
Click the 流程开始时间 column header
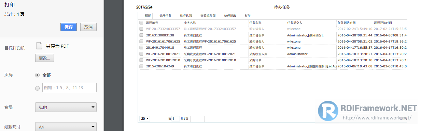tap(383, 23)
